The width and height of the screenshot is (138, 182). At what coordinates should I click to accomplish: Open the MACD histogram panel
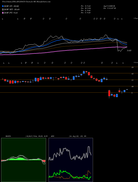pos(23,160)
